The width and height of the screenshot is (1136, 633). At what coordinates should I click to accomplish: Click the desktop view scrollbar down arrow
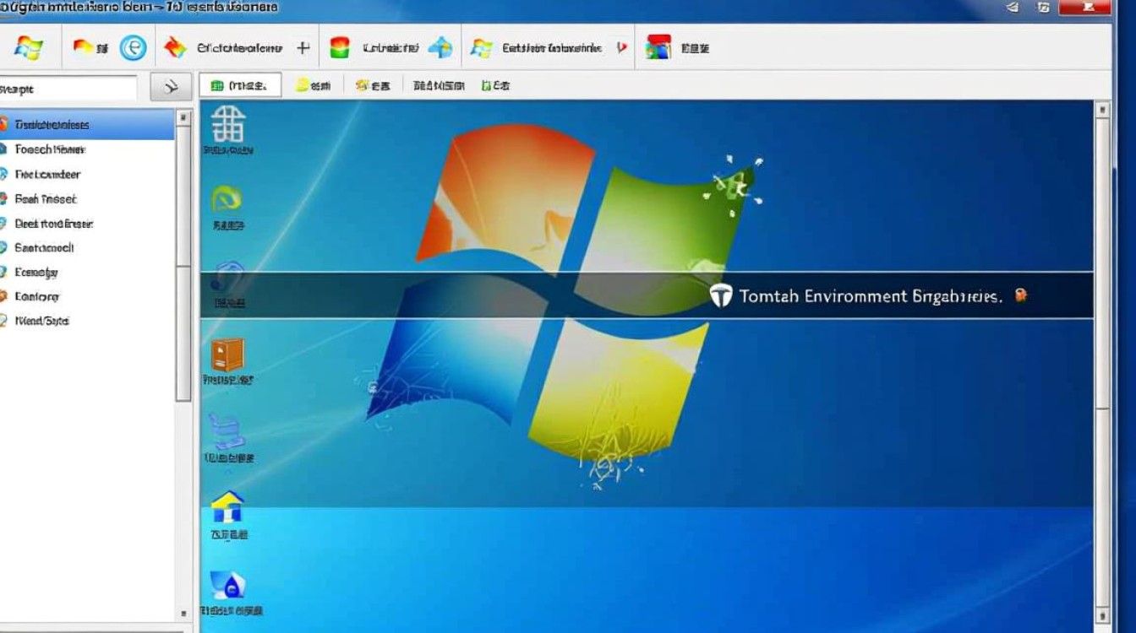[1101, 614]
